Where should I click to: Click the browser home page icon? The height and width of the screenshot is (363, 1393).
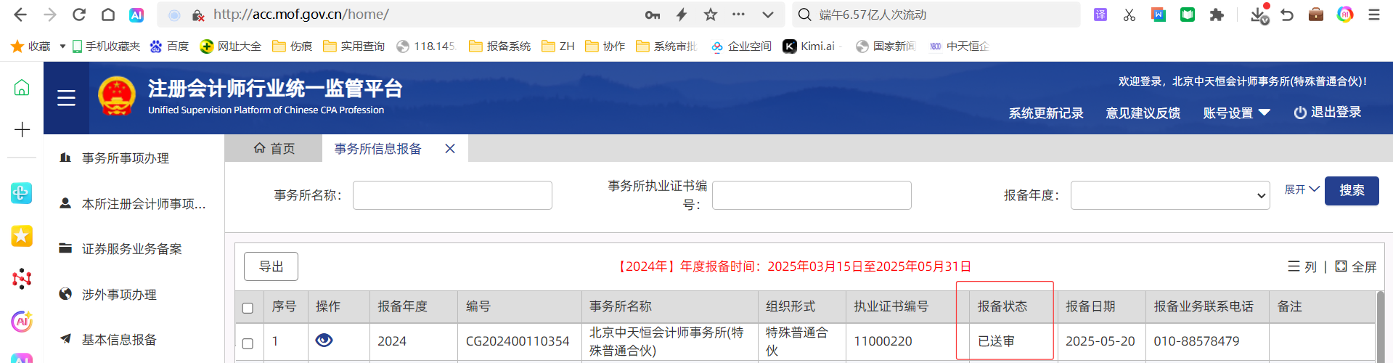[x=107, y=15]
